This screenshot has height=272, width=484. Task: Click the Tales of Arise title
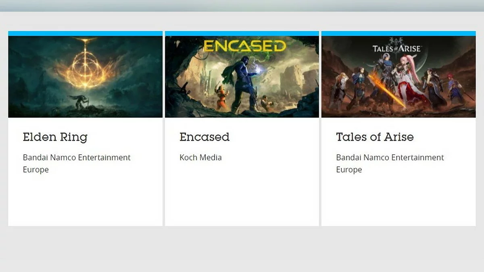(x=375, y=137)
